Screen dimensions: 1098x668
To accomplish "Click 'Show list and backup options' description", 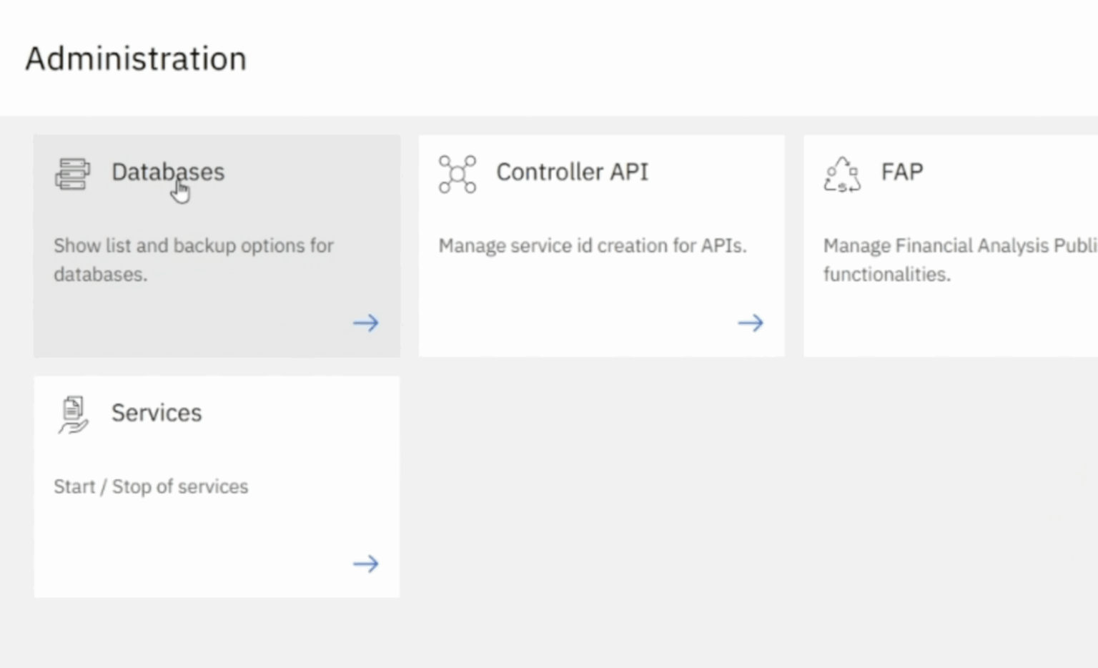I will pos(194,260).
